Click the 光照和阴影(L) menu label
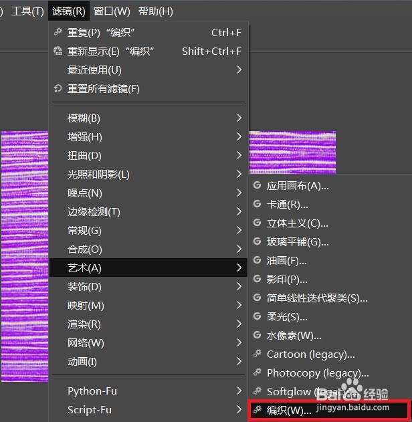This screenshot has height=422, width=412. pyautogui.click(x=98, y=175)
